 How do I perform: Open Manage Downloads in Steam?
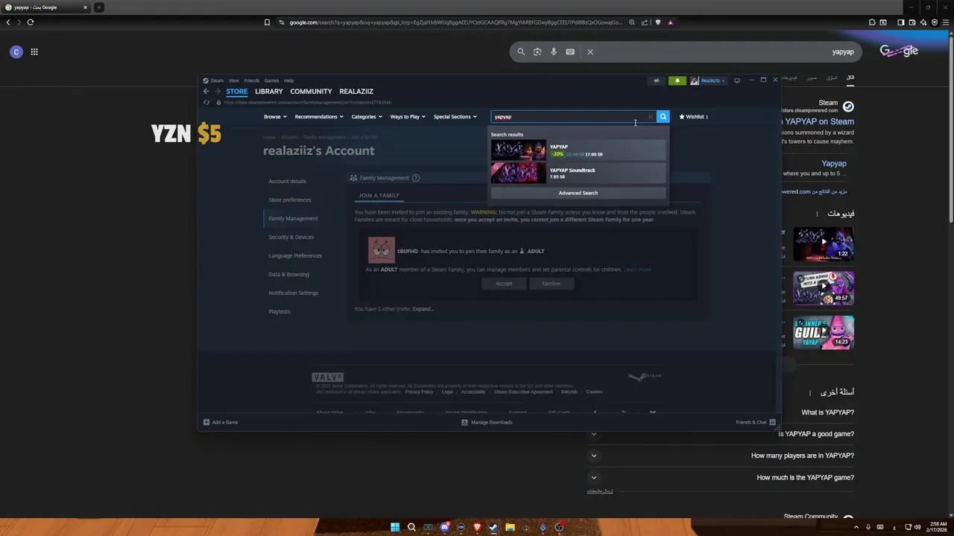coord(487,422)
